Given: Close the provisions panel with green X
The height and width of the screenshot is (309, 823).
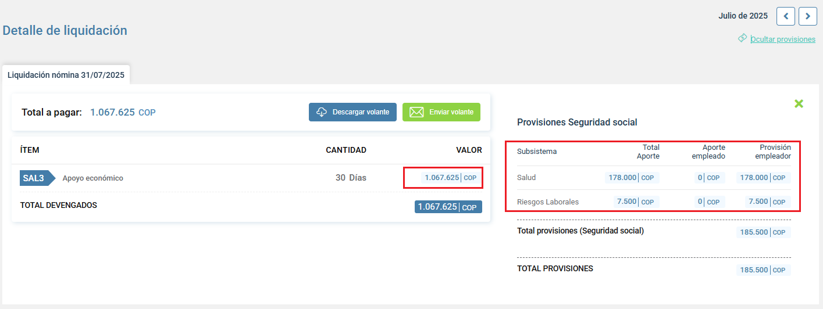Looking at the screenshot, I should (799, 103).
